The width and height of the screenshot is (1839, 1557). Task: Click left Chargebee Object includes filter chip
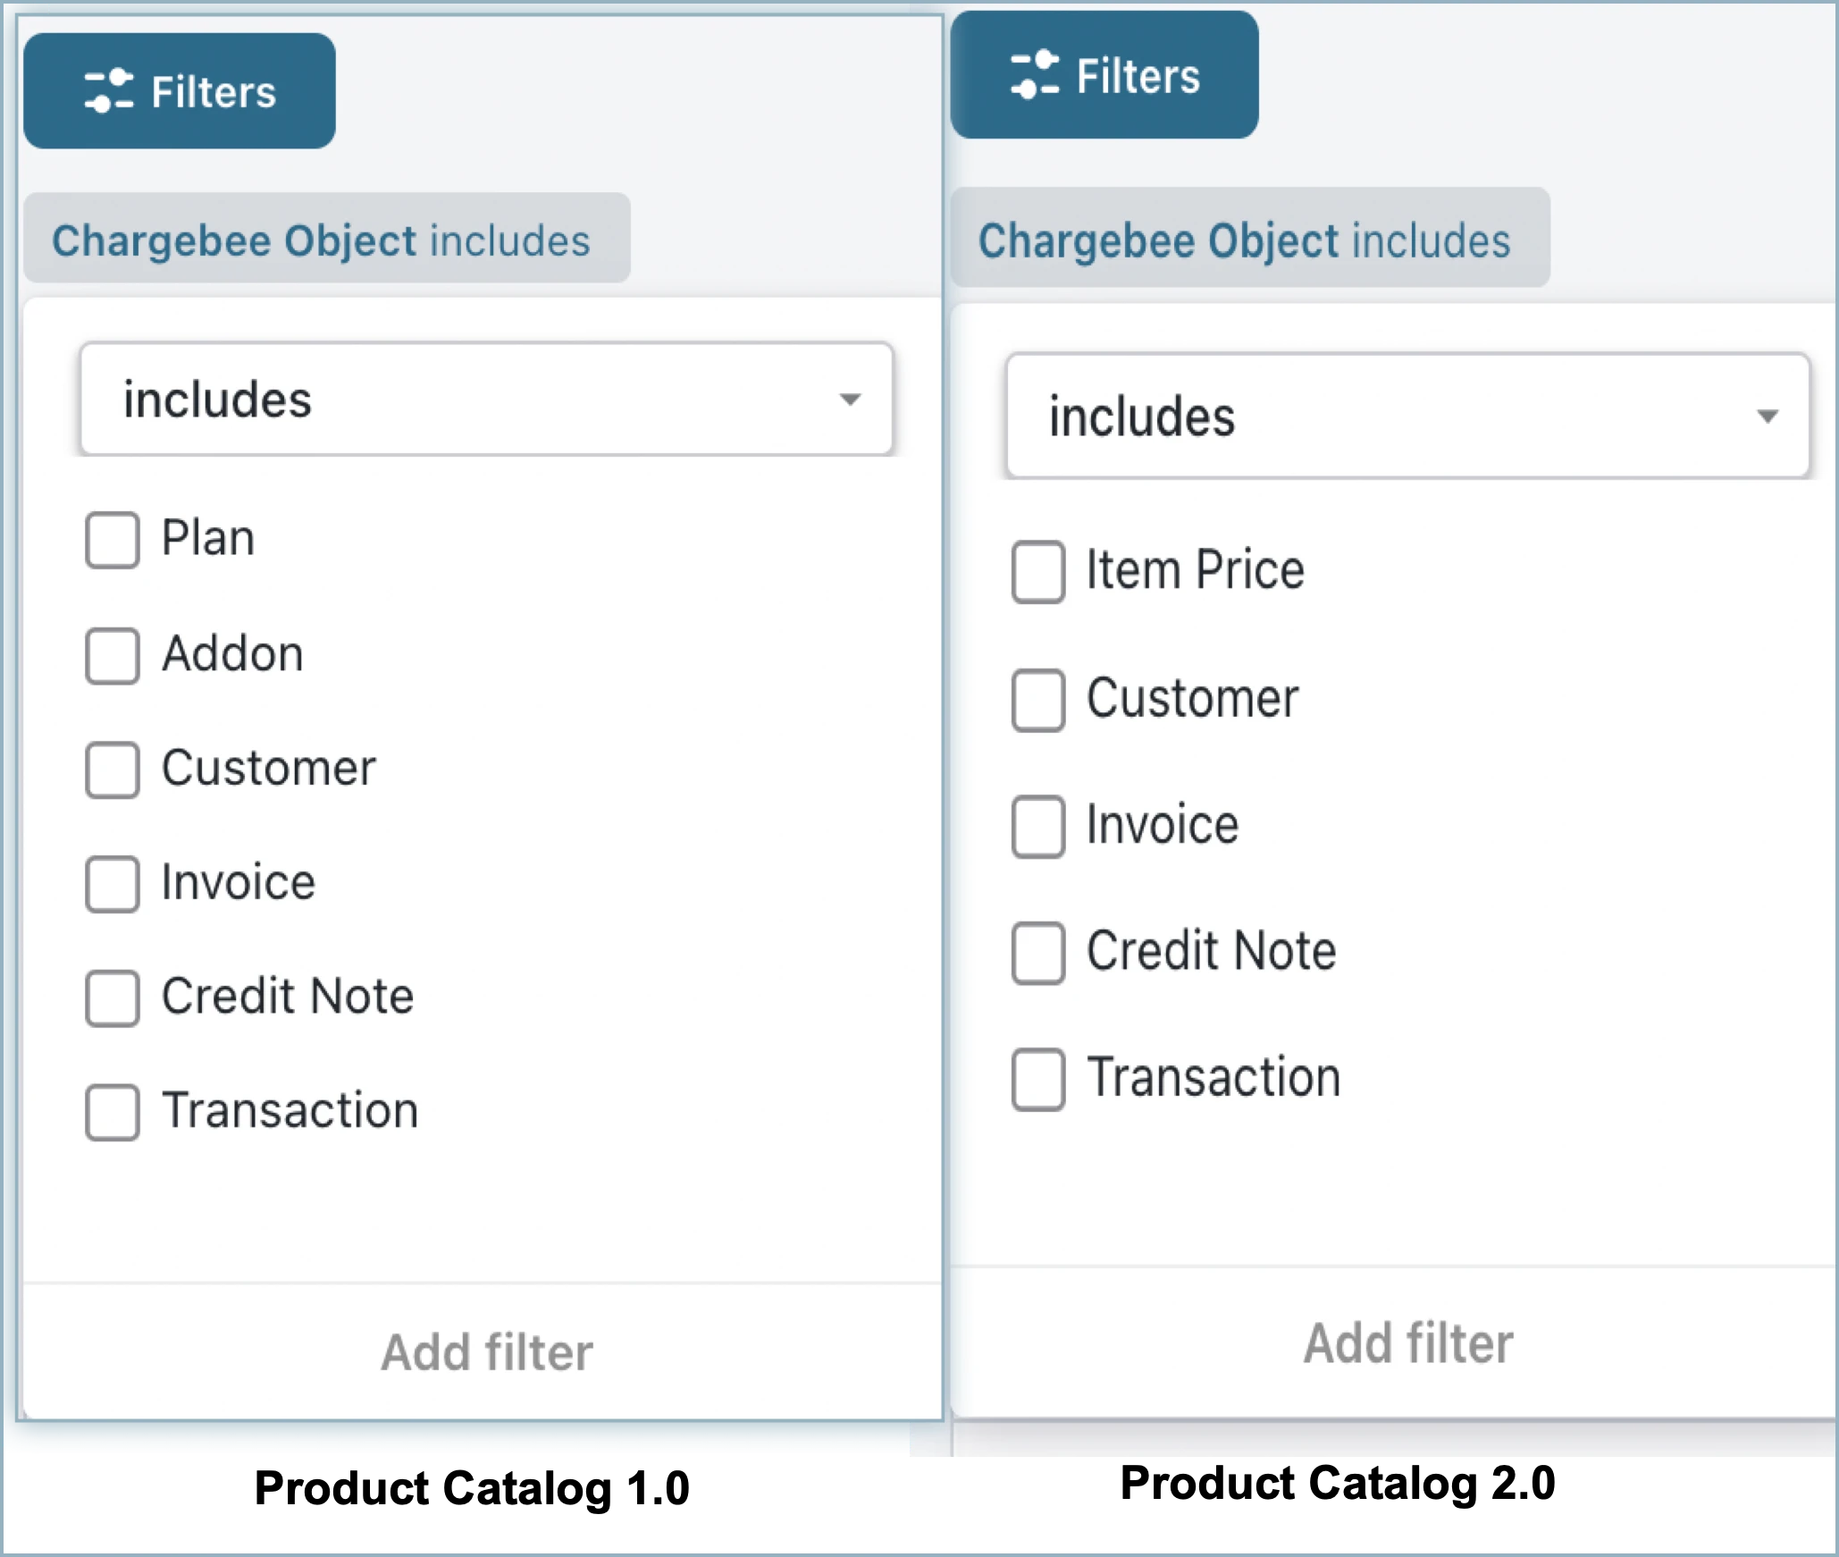click(326, 240)
